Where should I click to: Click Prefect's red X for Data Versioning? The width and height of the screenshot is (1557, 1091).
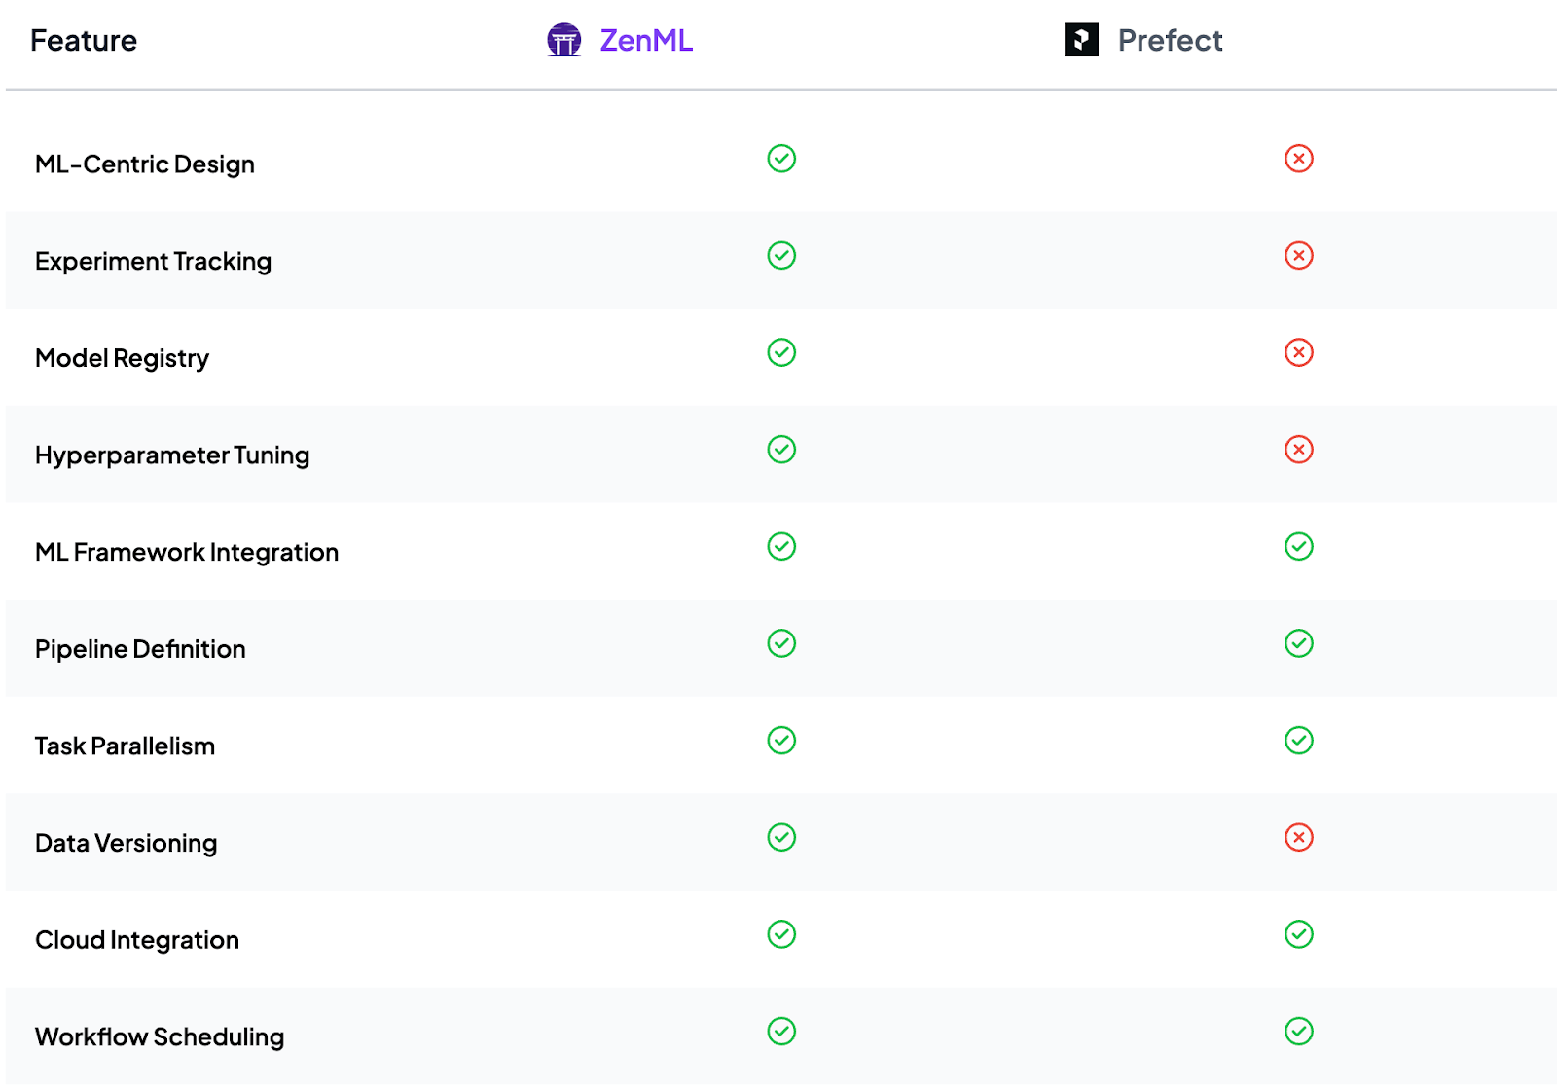1298,838
